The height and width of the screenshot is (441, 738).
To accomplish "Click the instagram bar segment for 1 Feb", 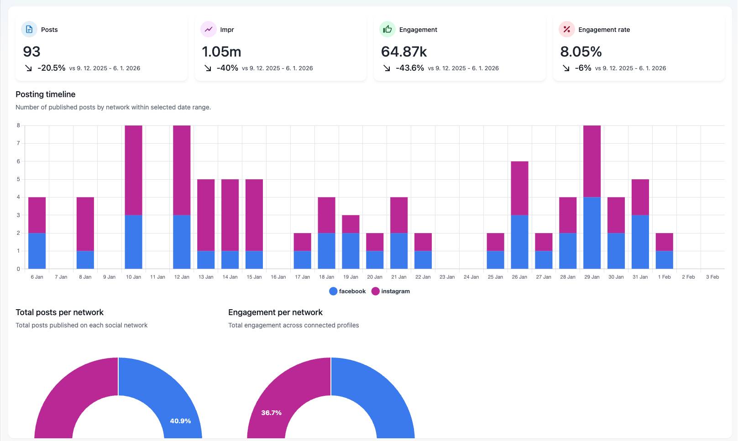I will tap(665, 242).
